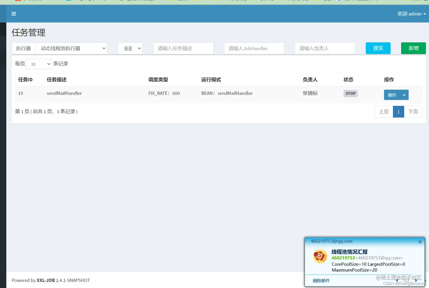
Task: Click 删除邮件 in mail popup
Action: click(x=321, y=281)
